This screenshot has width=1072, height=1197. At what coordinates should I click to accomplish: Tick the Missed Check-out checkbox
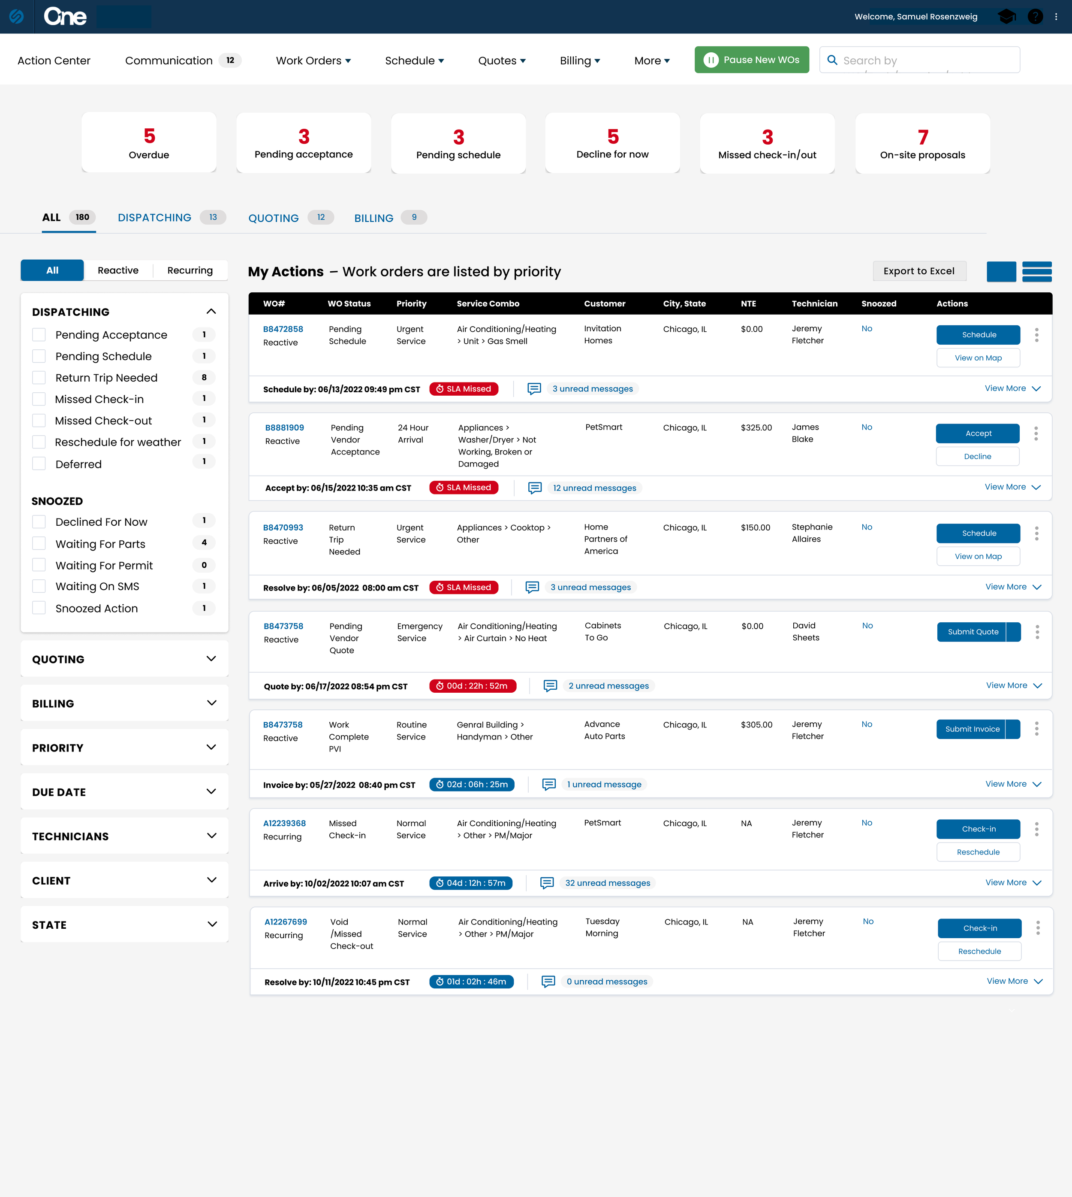[39, 421]
